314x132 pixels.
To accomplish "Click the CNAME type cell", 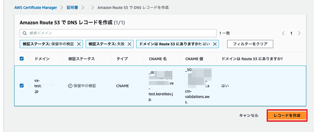I will [122, 86].
